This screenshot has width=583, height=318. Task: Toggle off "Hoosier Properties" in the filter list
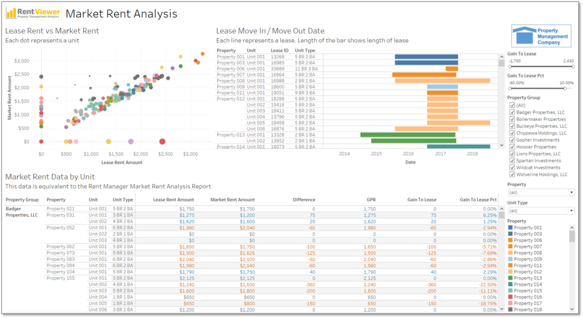(512, 147)
